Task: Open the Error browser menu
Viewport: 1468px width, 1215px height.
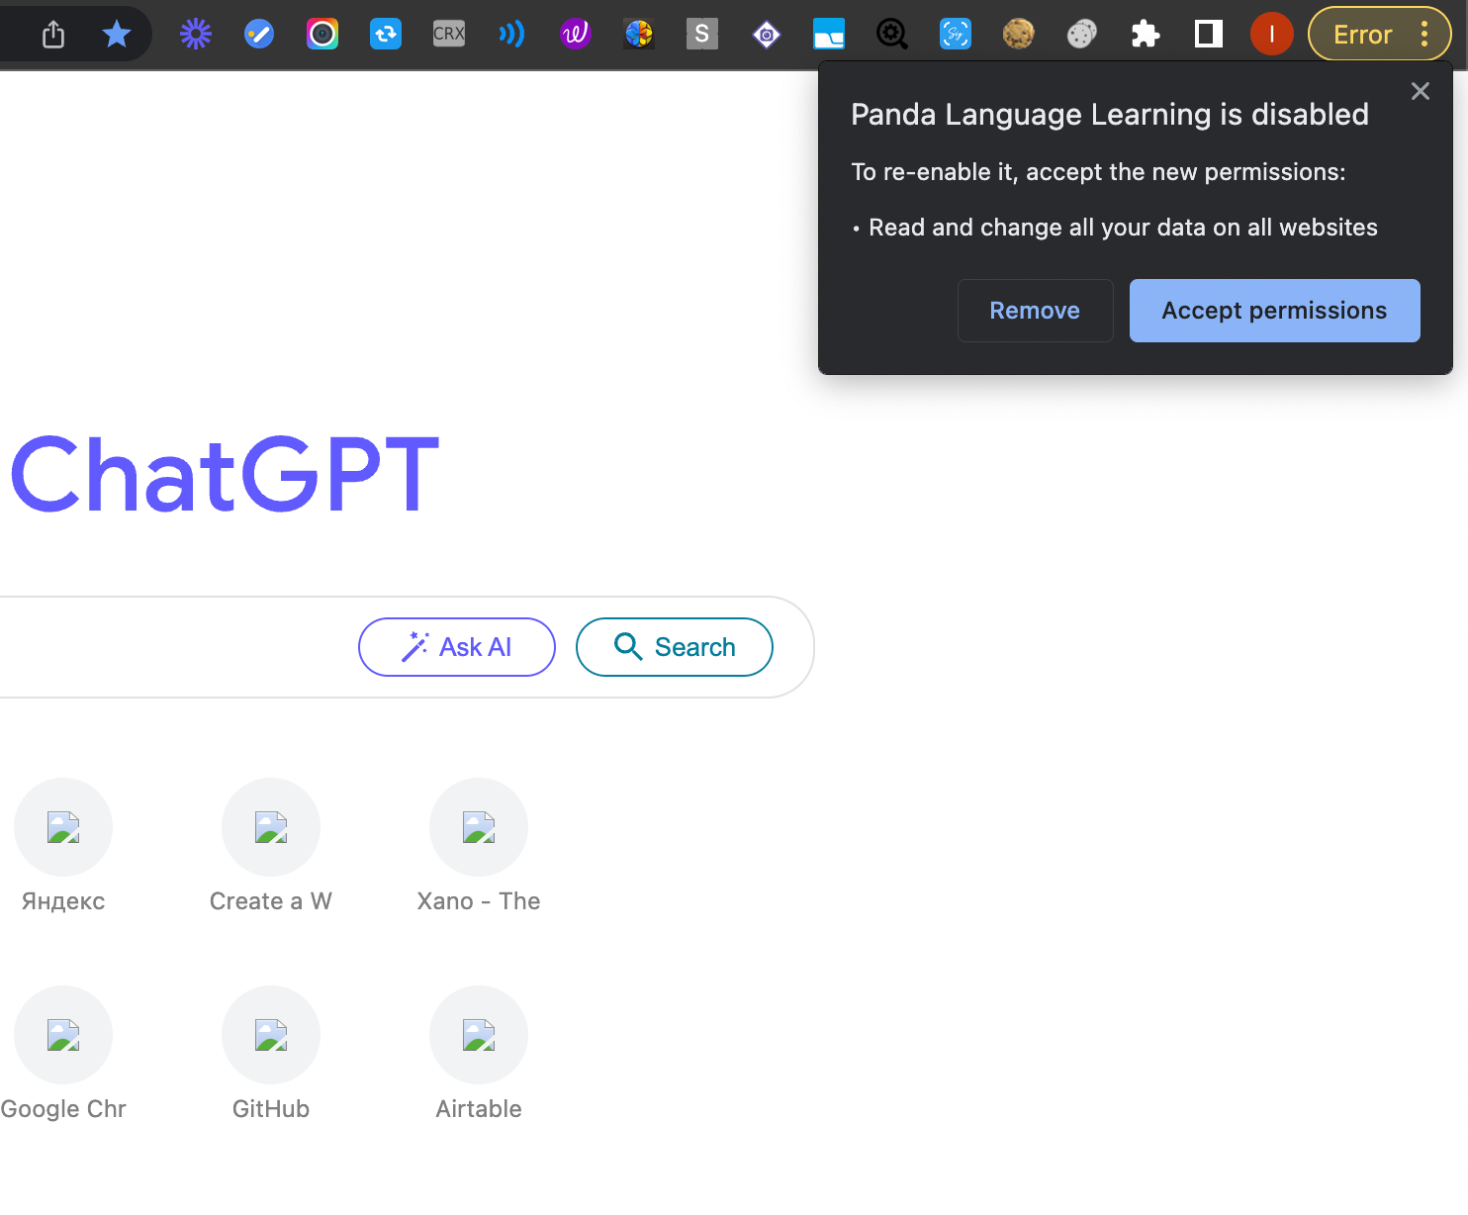Action: [1379, 35]
